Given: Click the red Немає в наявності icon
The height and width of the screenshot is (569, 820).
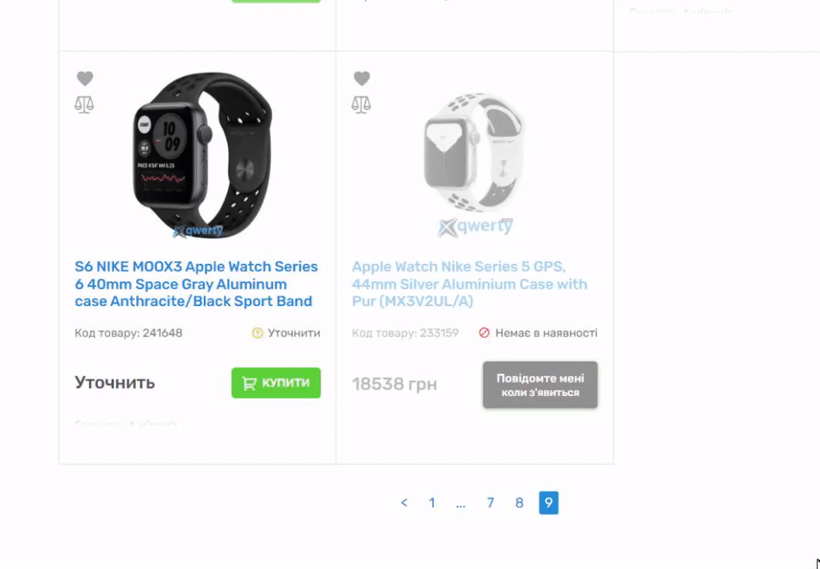Looking at the screenshot, I should (485, 333).
